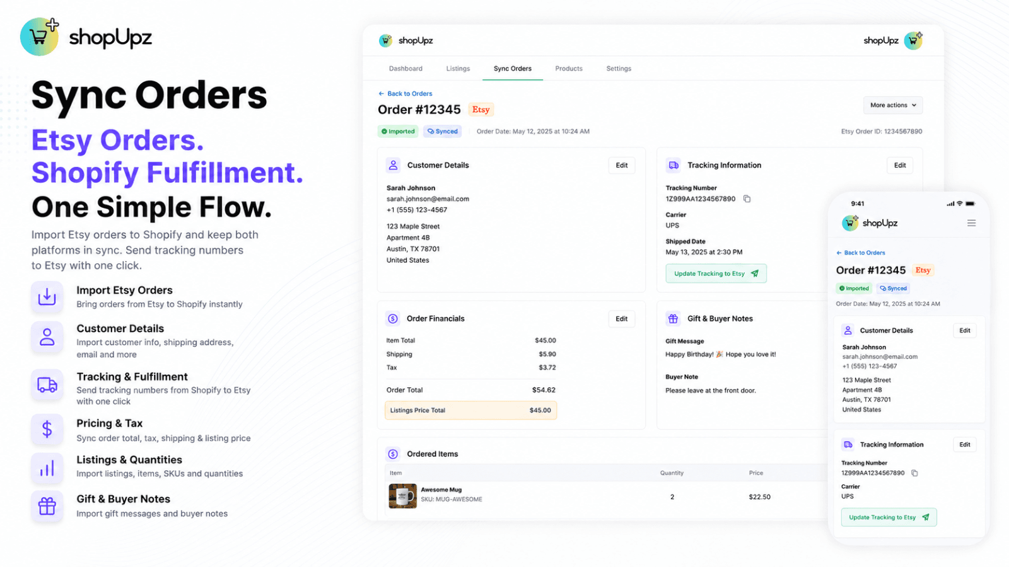Click Update Tracking to Etsy in desktop app
This screenshot has width=1009, height=567.
[x=716, y=273]
